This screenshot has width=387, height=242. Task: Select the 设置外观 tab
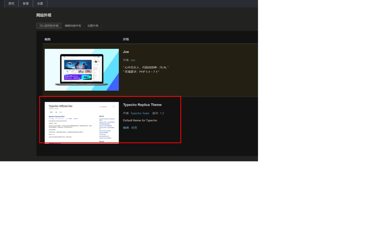[x=93, y=26]
